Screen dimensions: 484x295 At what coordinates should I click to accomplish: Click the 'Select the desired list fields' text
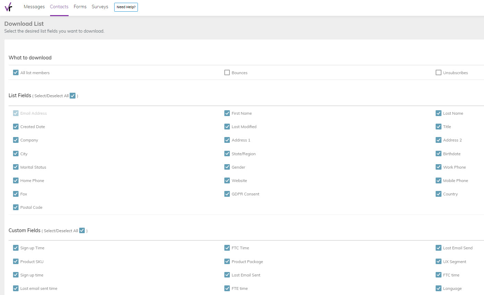(54, 31)
